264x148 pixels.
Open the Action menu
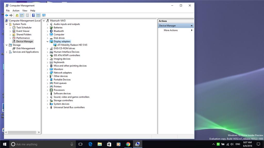[16, 11]
